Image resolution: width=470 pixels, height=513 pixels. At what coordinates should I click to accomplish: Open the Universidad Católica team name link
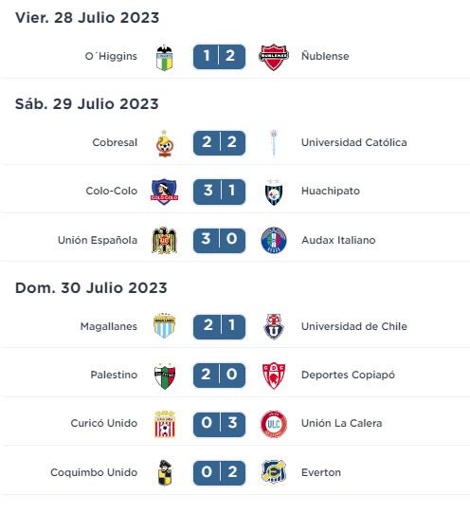pyautogui.click(x=354, y=142)
